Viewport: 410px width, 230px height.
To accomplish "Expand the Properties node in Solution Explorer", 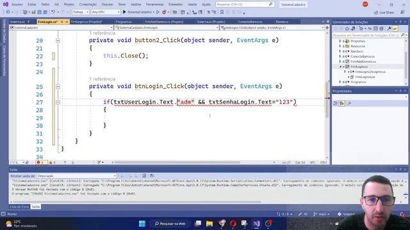I will point(340,41).
